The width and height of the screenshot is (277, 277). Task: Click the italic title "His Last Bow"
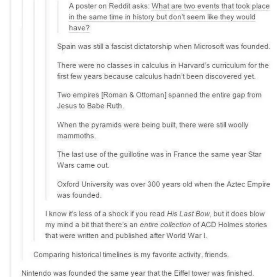coord(188,214)
